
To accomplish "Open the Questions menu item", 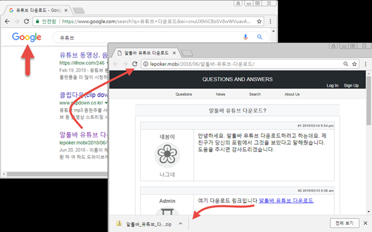I will pos(183,94).
